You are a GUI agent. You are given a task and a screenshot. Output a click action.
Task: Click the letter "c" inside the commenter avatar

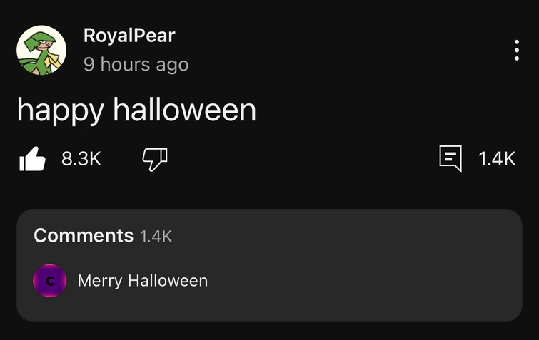(x=50, y=282)
